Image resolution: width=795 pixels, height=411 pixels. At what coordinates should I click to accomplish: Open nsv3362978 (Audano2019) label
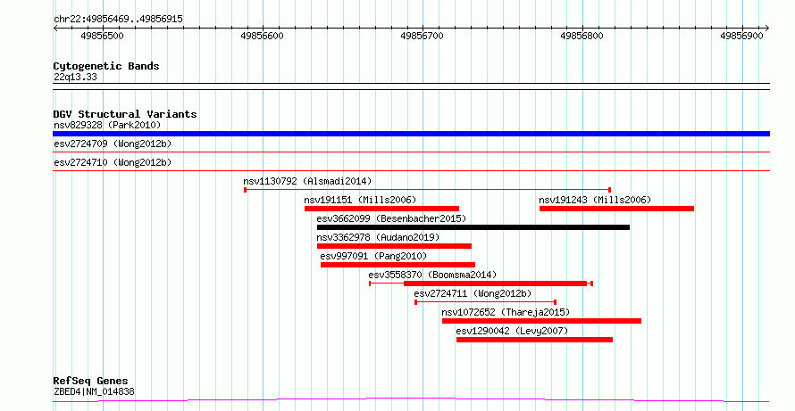point(378,237)
